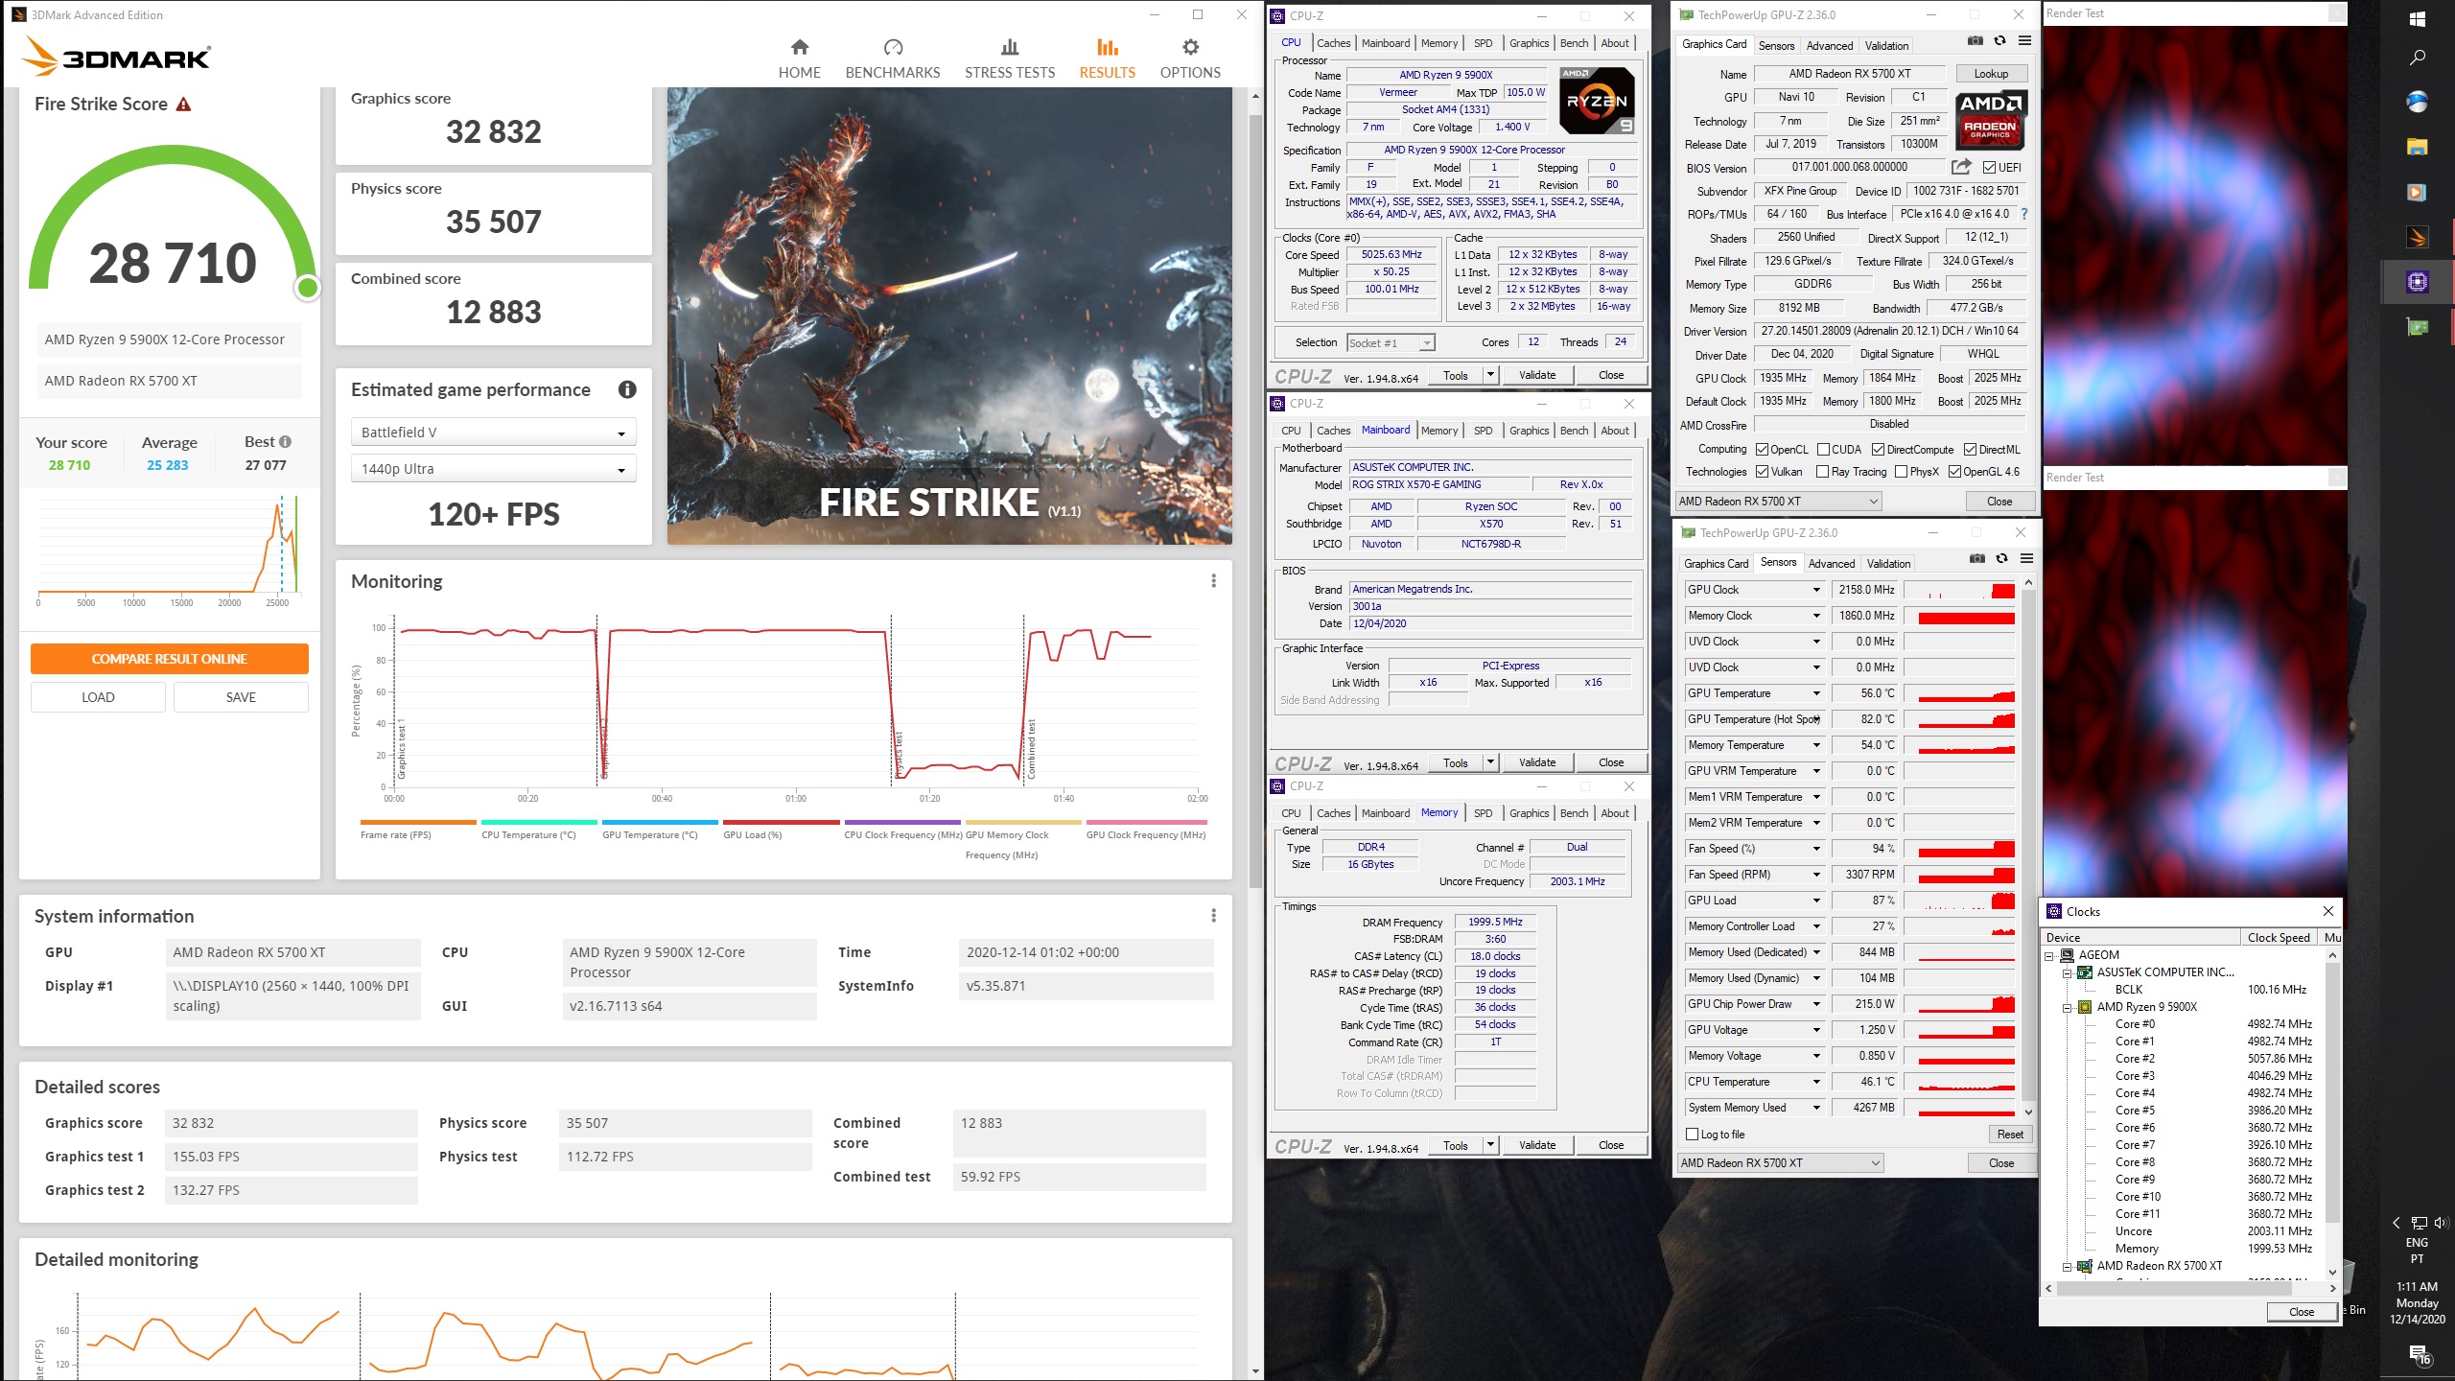Image resolution: width=2455 pixels, height=1381 pixels.
Task: Click the LOAD button in 3DMark
Action: pos(98,697)
